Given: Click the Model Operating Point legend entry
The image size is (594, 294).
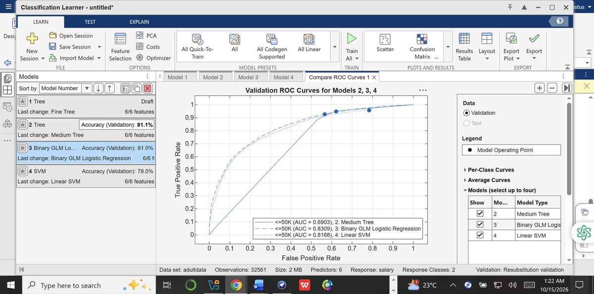Looking at the screenshot, I should click(511, 150).
